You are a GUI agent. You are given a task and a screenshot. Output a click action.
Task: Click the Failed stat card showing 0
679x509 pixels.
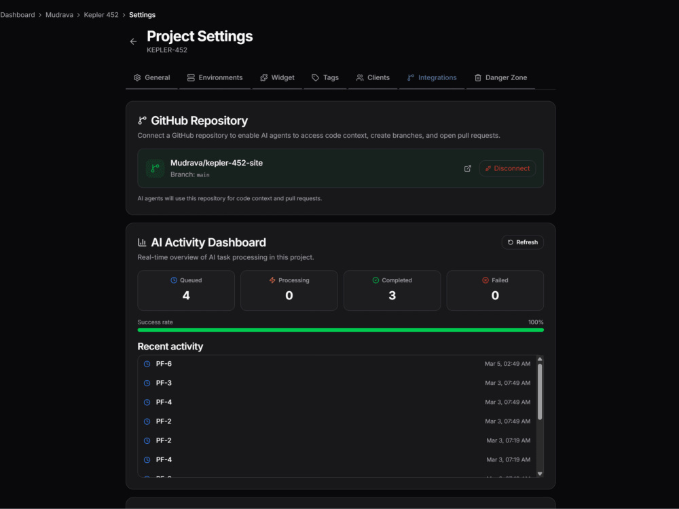click(495, 290)
